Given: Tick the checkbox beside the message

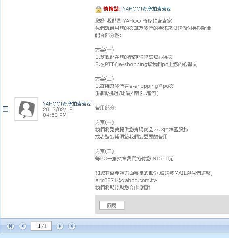Looking at the screenshot, I should 6,109.
